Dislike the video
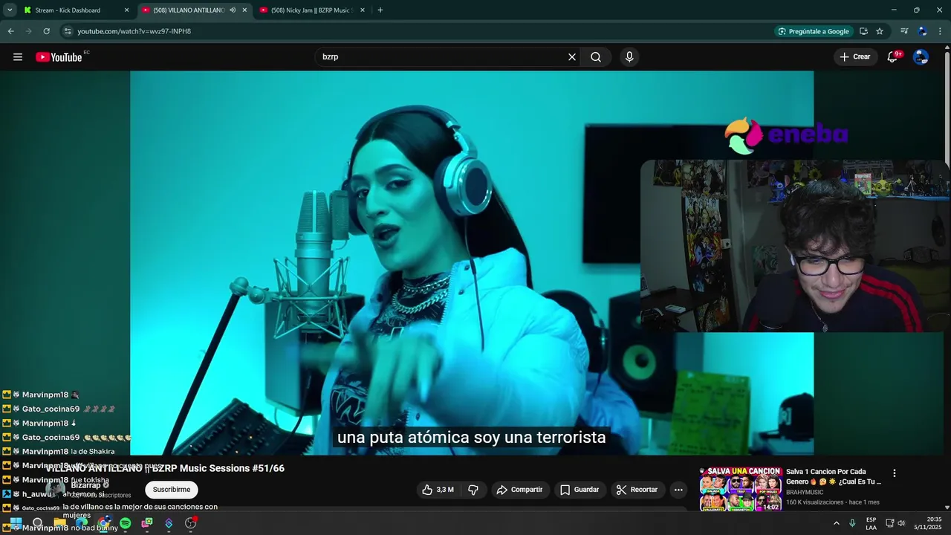This screenshot has width=951, height=535. coord(473,490)
